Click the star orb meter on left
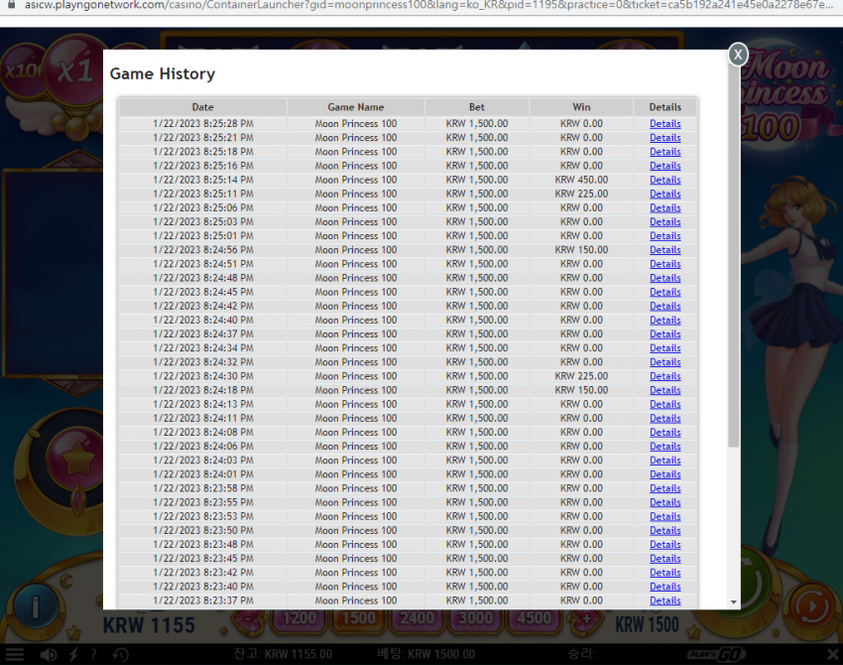The image size is (843, 665). (77, 460)
